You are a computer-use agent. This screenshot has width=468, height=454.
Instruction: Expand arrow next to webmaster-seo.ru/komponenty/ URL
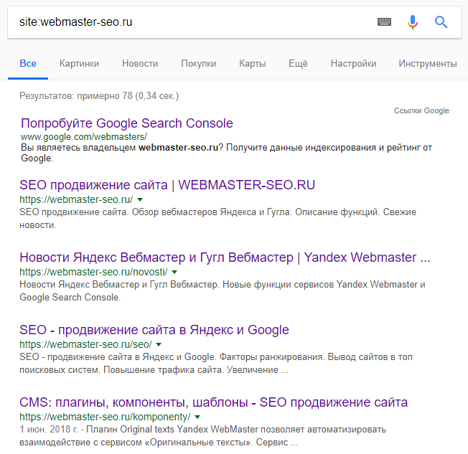coord(197,417)
